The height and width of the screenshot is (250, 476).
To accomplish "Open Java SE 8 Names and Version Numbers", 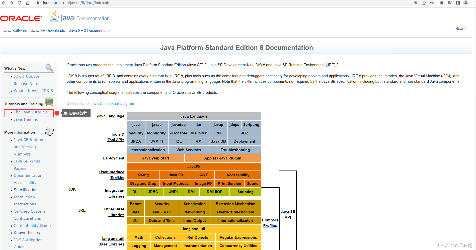I will pyautogui.click(x=30, y=147).
